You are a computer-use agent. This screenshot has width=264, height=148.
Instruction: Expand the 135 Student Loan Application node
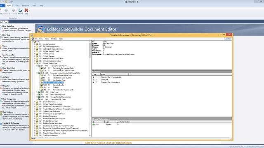(35, 111)
